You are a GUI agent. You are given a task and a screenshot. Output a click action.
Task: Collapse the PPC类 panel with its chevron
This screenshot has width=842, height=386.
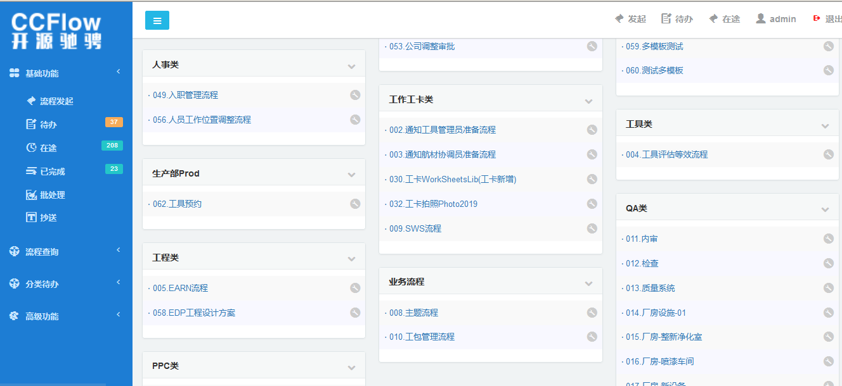pos(352,368)
